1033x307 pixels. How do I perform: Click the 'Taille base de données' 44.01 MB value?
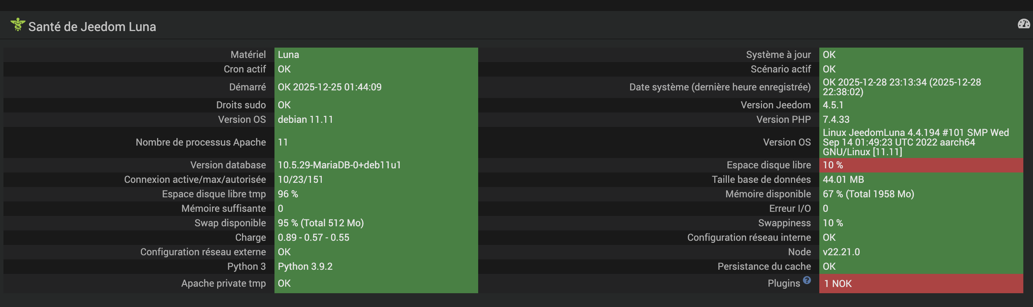click(x=843, y=180)
